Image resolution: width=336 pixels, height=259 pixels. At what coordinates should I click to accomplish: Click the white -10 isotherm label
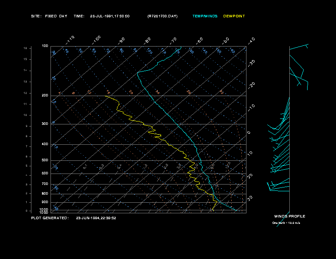coord(252,107)
